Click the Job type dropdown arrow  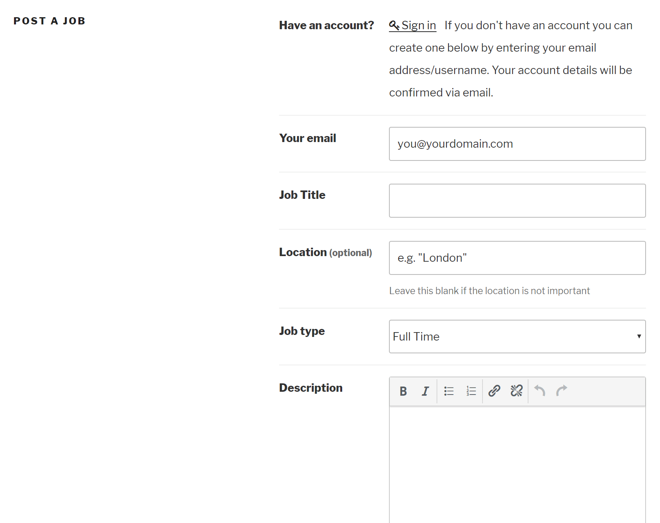639,337
